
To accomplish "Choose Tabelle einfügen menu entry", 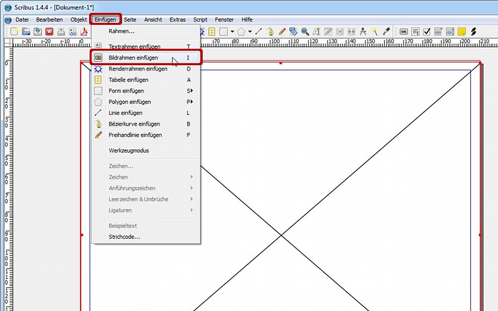I will (146, 80).
